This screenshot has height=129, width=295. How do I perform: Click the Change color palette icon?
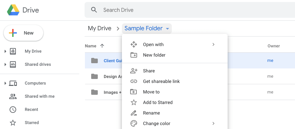point(134,123)
